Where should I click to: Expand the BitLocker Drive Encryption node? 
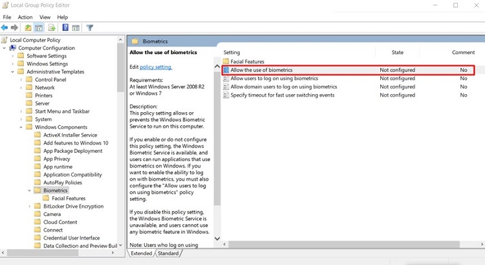point(30,206)
